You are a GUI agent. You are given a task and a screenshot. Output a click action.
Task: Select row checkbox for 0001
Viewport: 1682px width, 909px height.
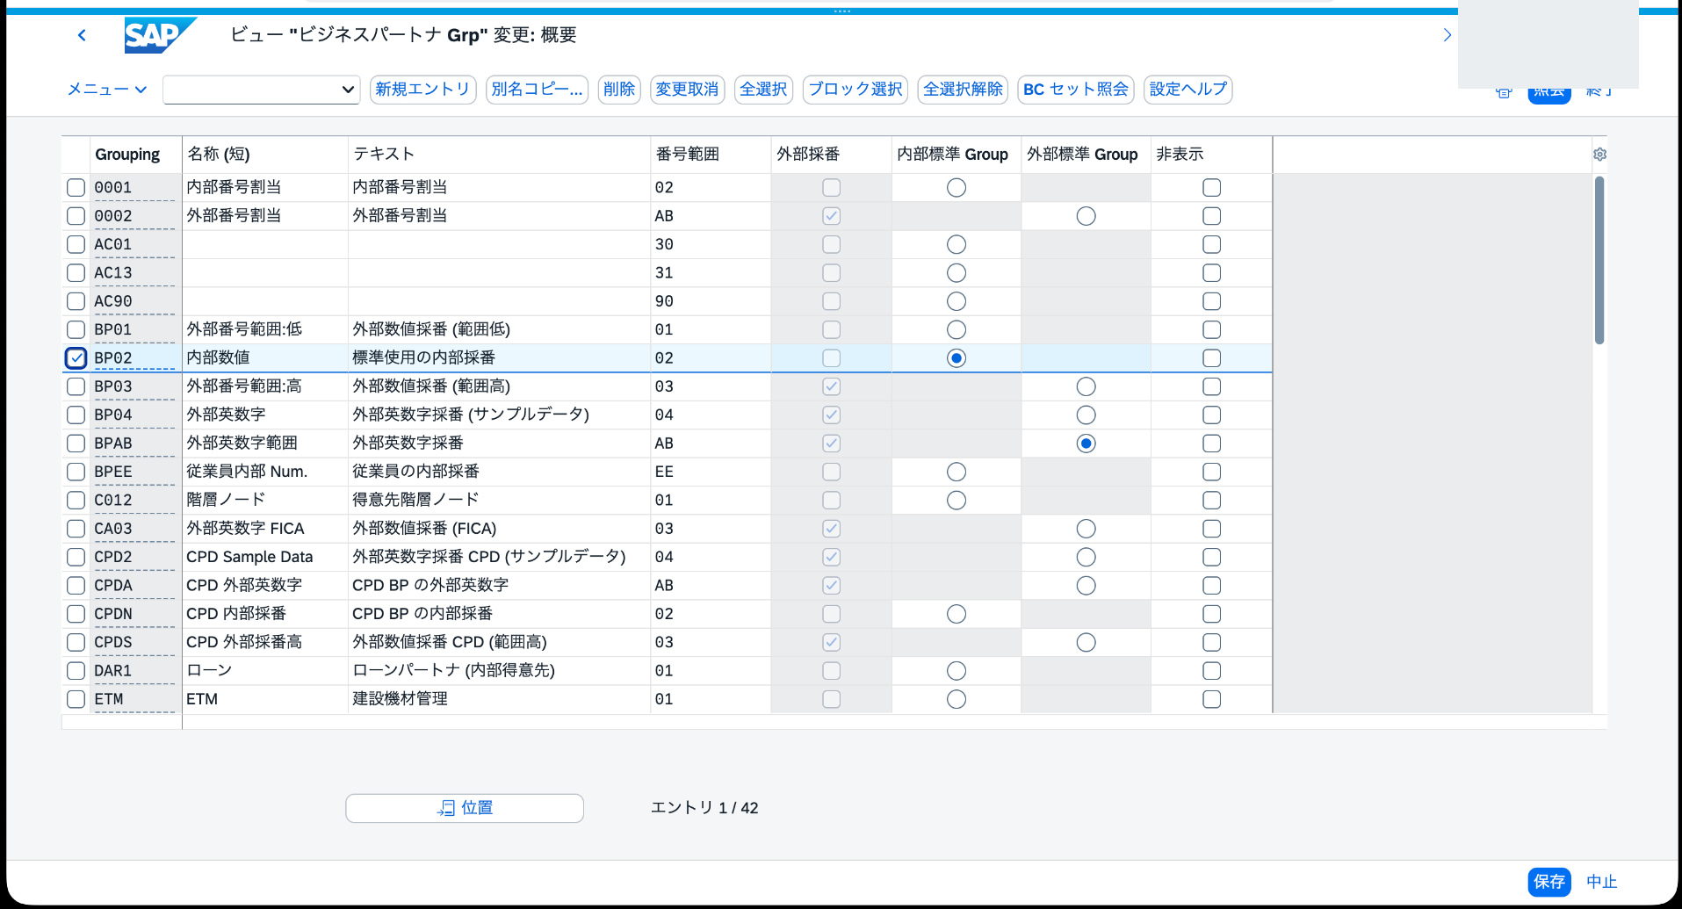(x=76, y=188)
